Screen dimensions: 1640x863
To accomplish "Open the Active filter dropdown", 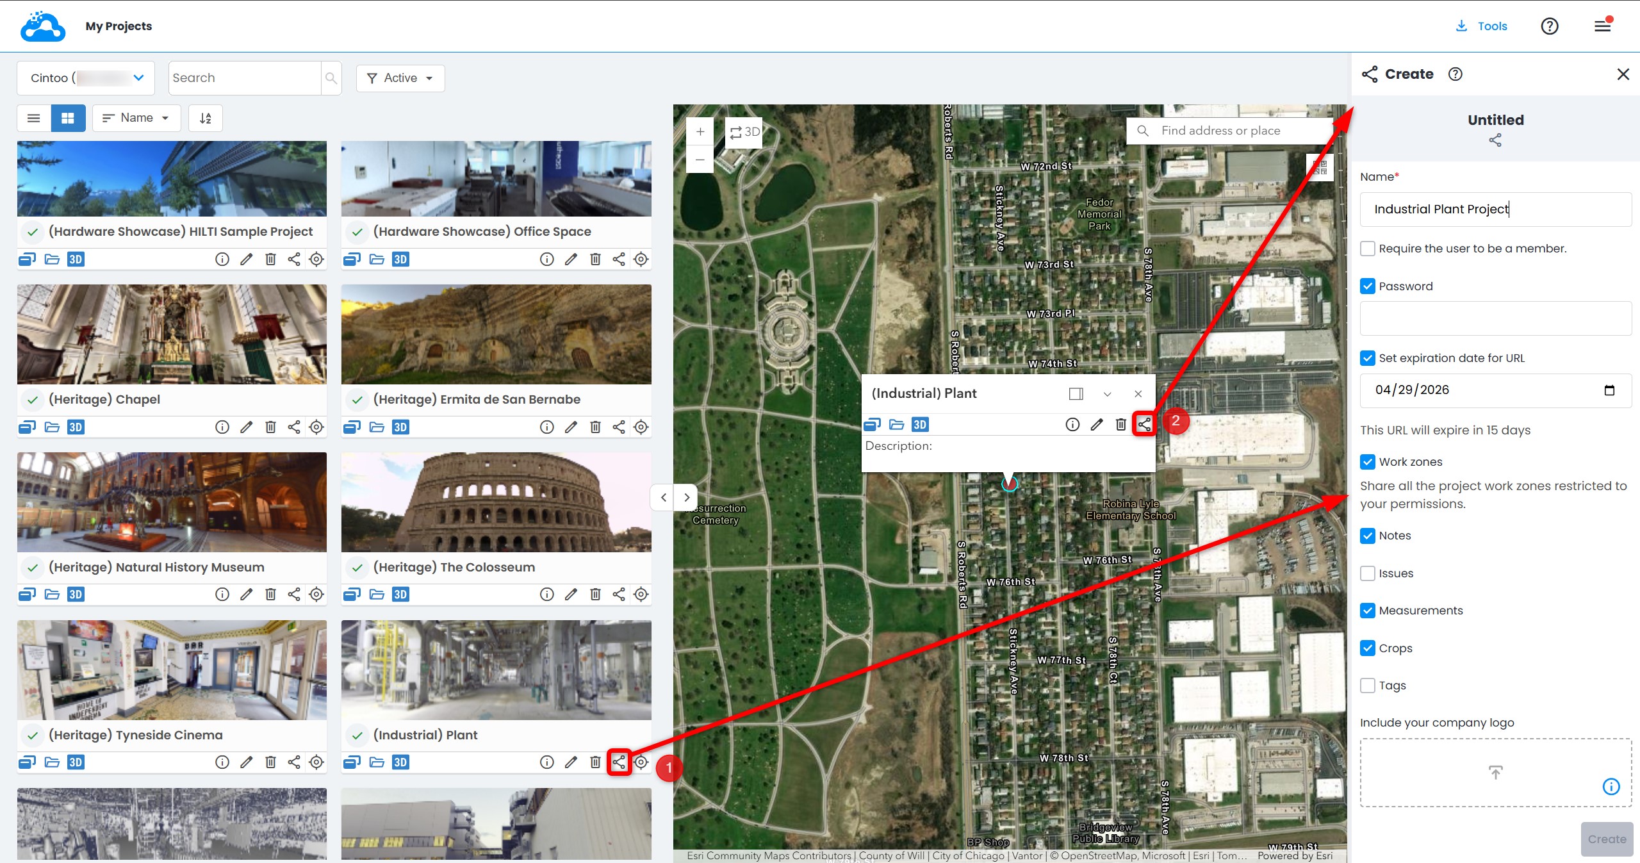I will [400, 78].
